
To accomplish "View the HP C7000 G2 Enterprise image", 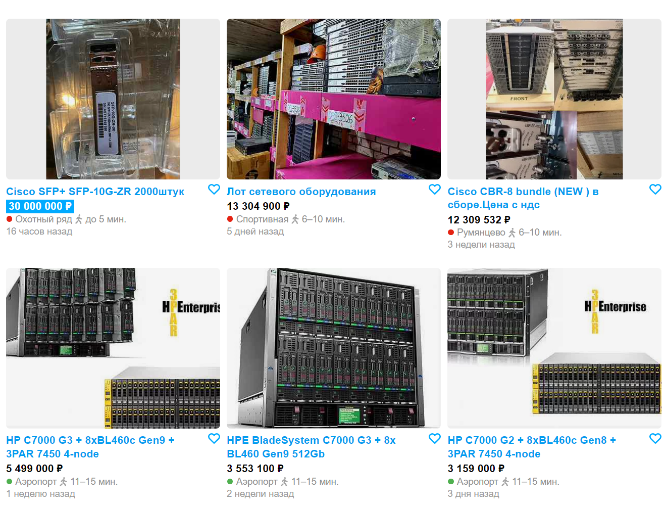I will 554,348.
